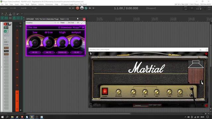Screen dimensions: 212x119
Task: Click the Low knob on the amp
Action: (x=133, y=92)
